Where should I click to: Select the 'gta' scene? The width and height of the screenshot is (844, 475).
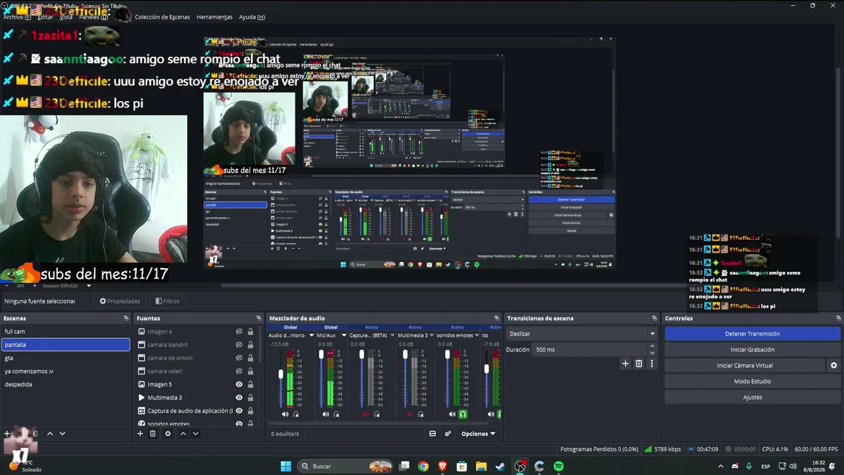[66, 358]
